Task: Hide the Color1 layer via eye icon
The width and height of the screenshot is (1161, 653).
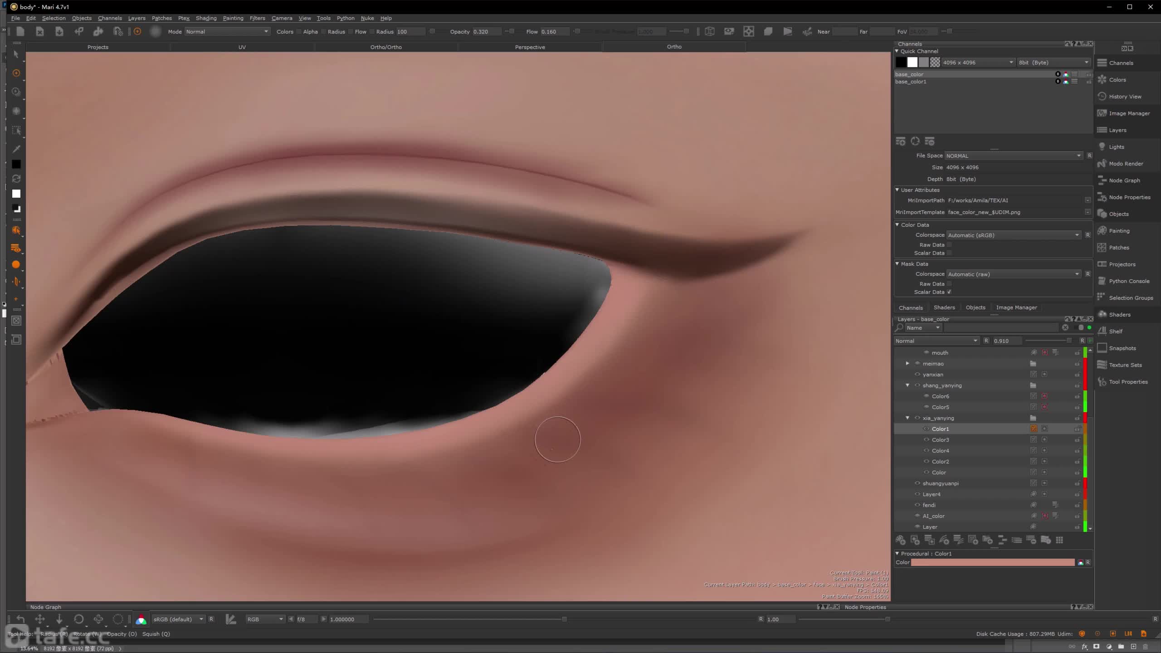Action: coord(927,429)
